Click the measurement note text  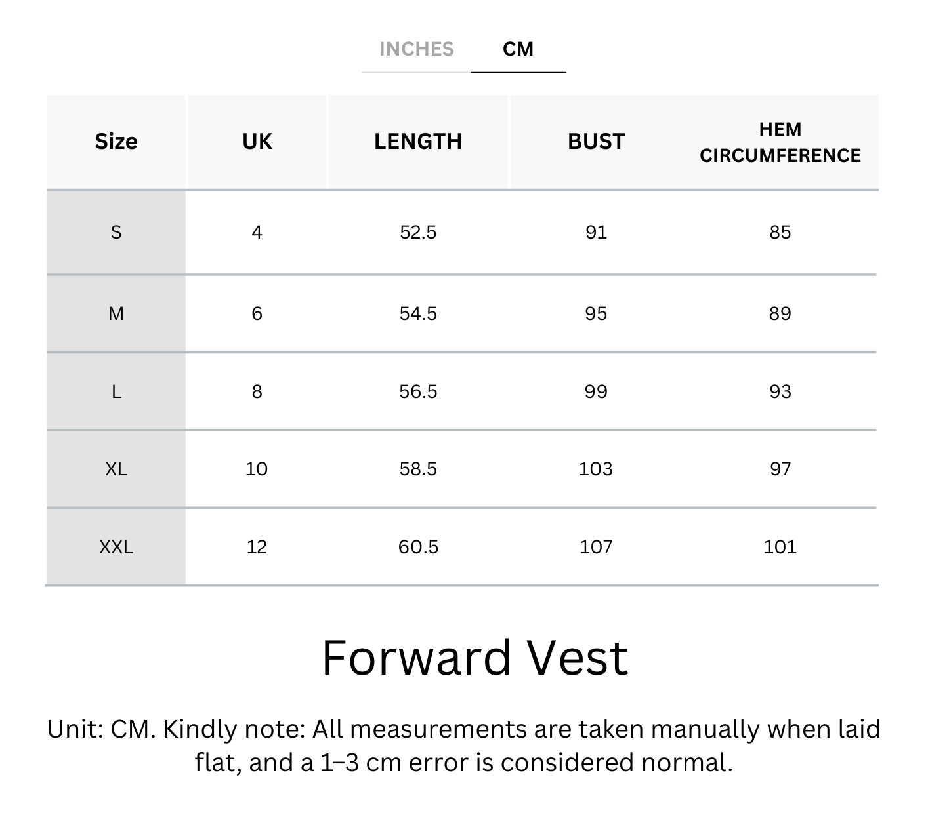click(464, 746)
